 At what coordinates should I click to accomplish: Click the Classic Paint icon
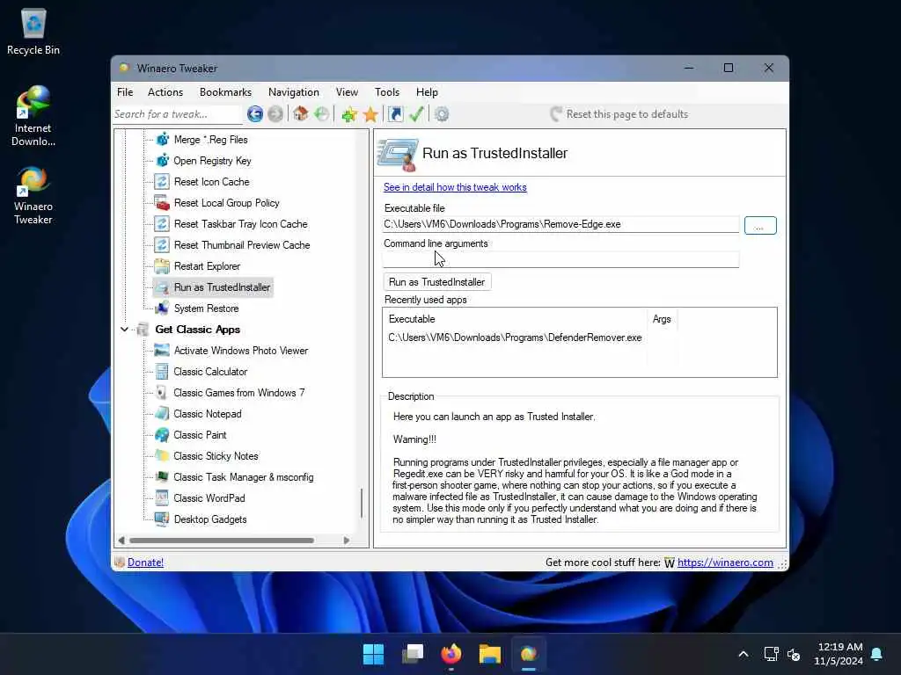point(162,435)
